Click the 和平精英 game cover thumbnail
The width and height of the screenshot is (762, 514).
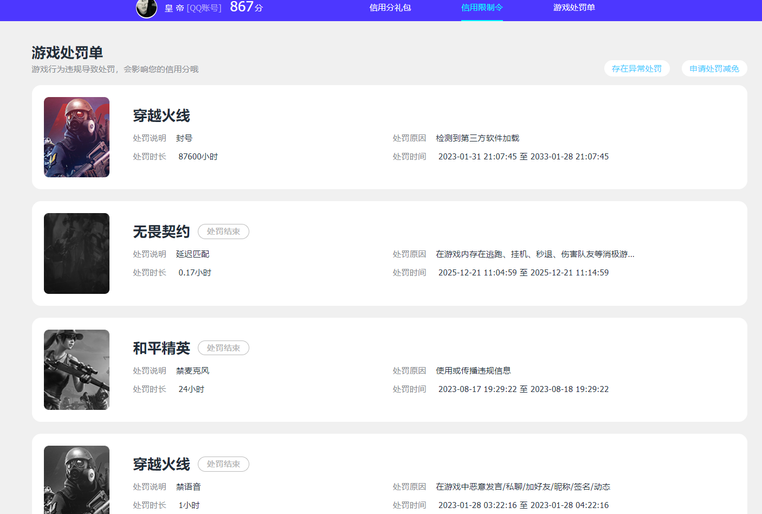pyautogui.click(x=76, y=369)
